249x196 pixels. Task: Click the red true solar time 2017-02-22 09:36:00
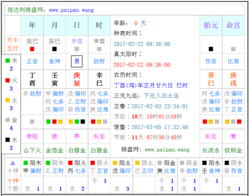[x=142, y=65]
